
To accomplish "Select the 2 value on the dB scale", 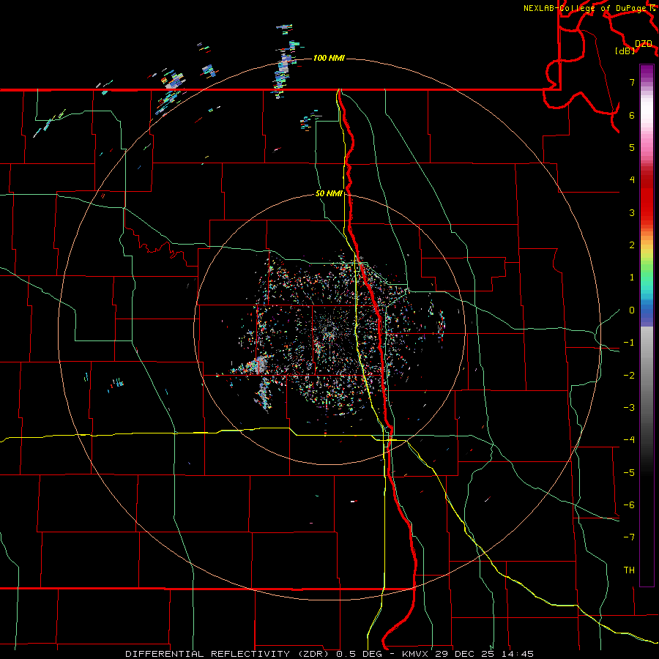I will (x=632, y=245).
